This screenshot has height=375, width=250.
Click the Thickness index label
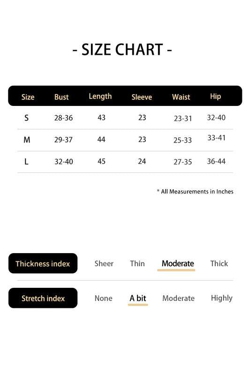click(43, 263)
